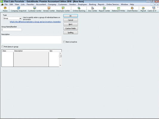The width and height of the screenshot is (159, 119).
Task: Open the Doc Center
Action: (x=92, y=9)
